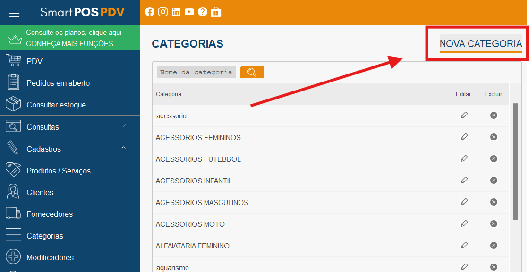This screenshot has width=529, height=272.
Task: Open the hamburger menu icon
Action: coord(14,13)
